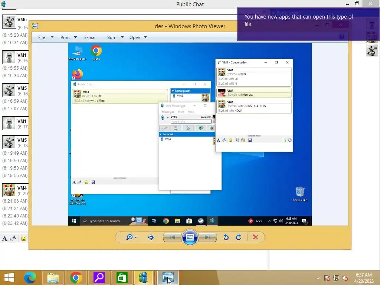Open the Windows Start button
Viewport: 380px width, 285px height.
coord(9,278)
